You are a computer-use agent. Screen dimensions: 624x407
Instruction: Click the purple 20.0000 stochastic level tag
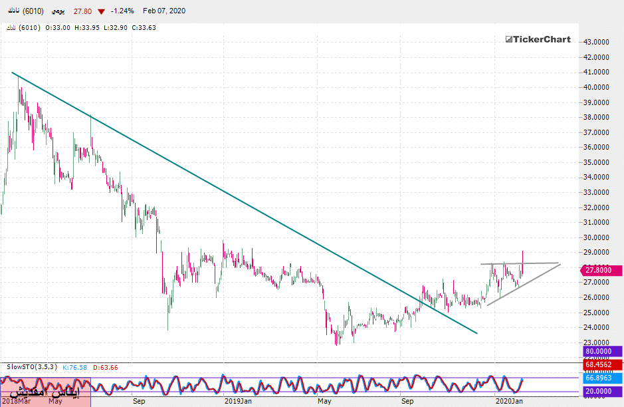pyautogui.click(x=602, y=392)
